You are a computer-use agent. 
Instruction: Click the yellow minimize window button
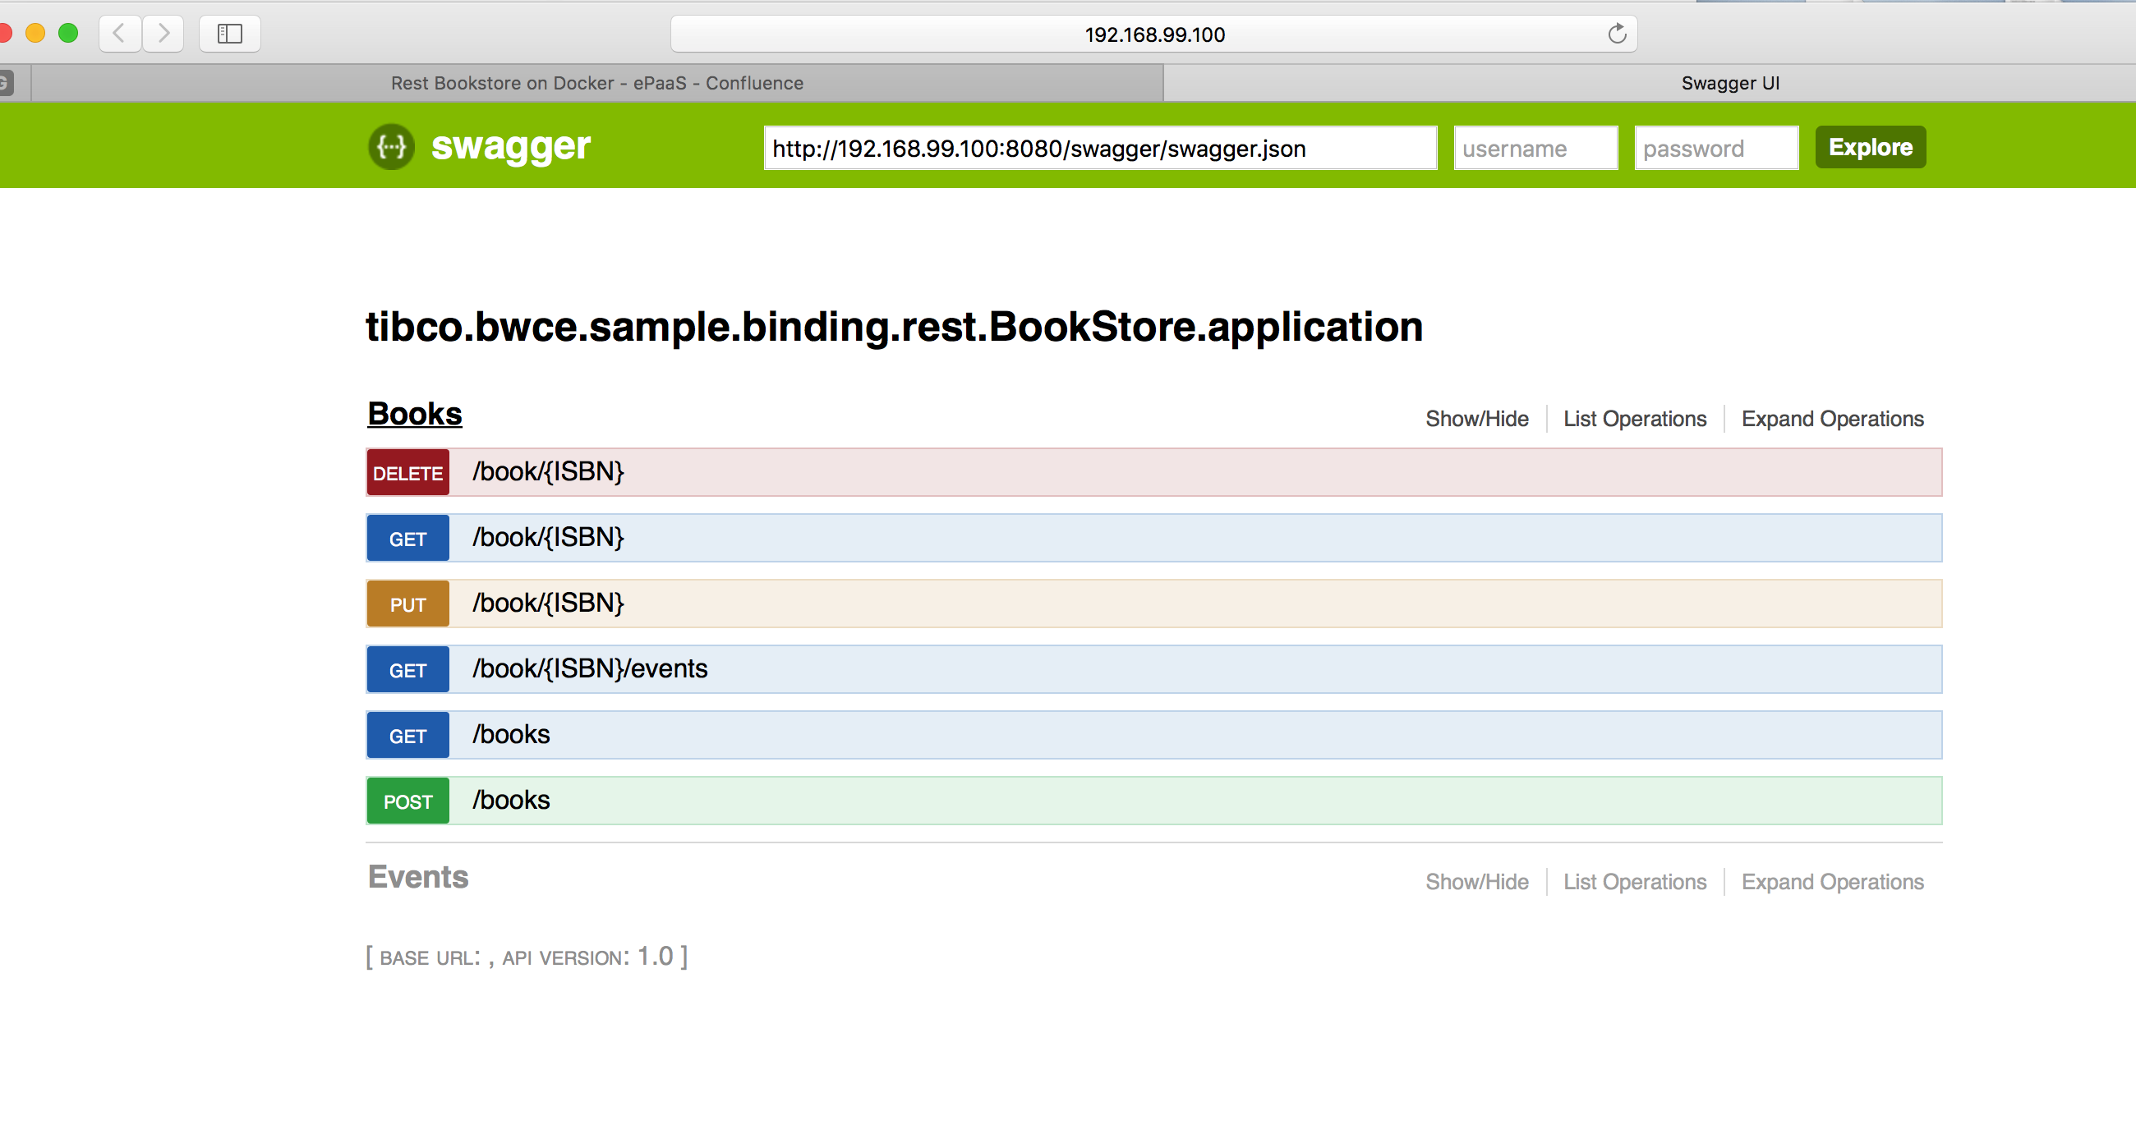[35, 33]
